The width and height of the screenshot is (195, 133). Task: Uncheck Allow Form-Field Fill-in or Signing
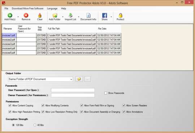(82, 106)
